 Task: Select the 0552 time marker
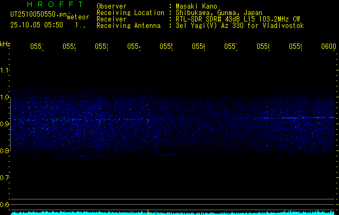[69, 46]
